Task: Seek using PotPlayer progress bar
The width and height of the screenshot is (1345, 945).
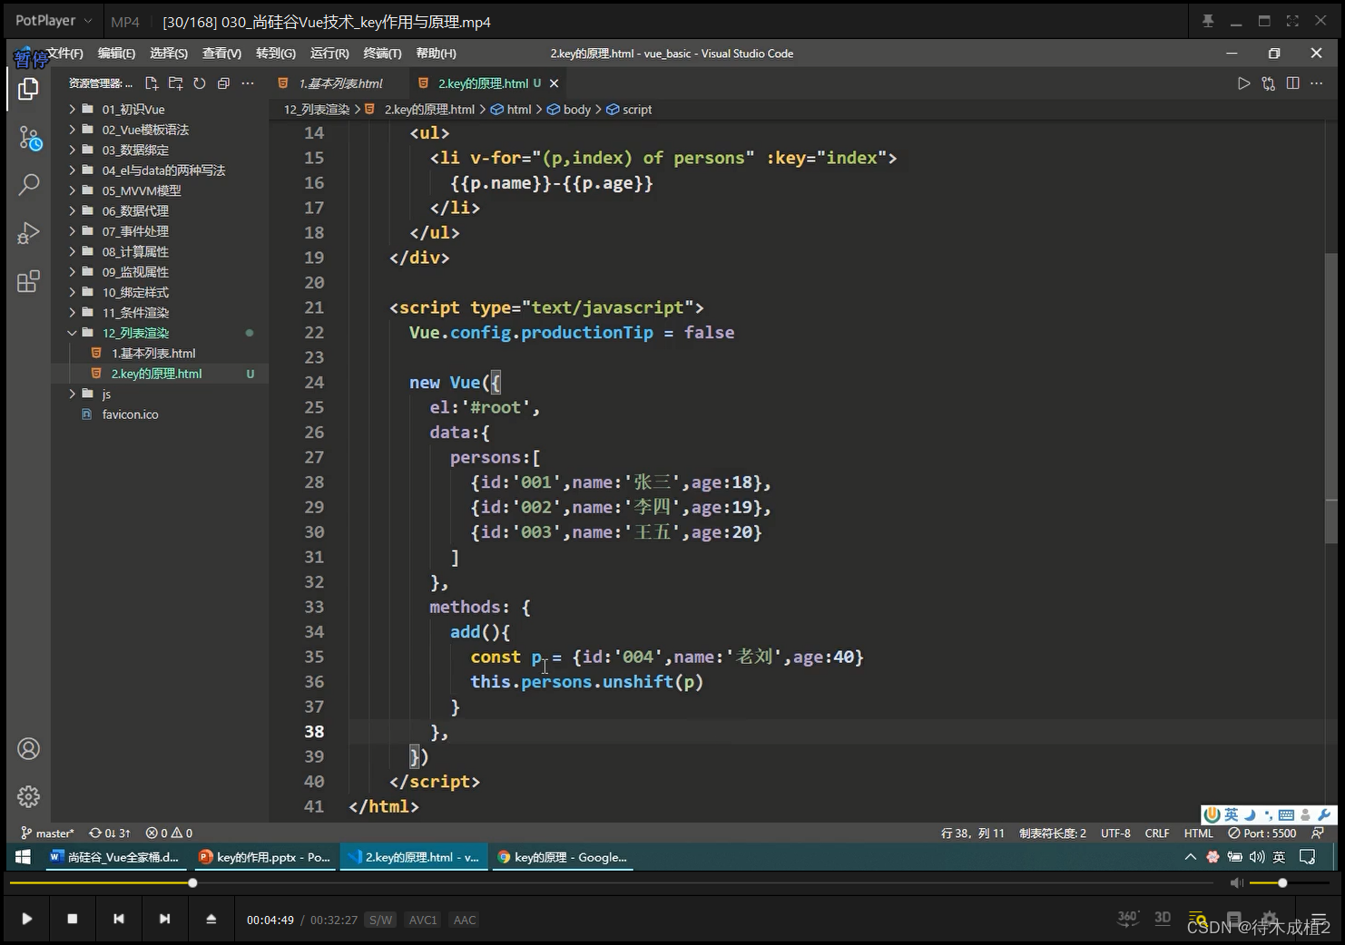Action: click(x=611, y=882)
